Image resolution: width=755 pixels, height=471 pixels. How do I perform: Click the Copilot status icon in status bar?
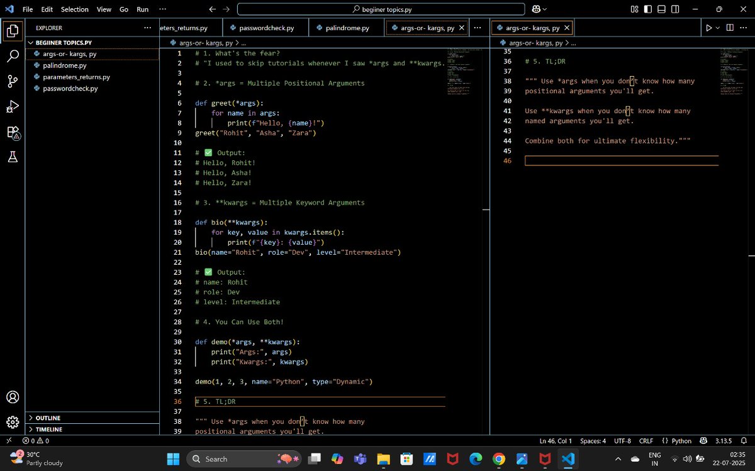pyautogui.click(x=704, y=441)
